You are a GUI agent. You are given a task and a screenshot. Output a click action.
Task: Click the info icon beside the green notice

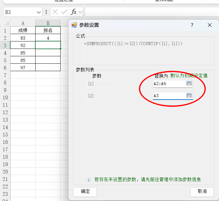click(x=89, y=180)
